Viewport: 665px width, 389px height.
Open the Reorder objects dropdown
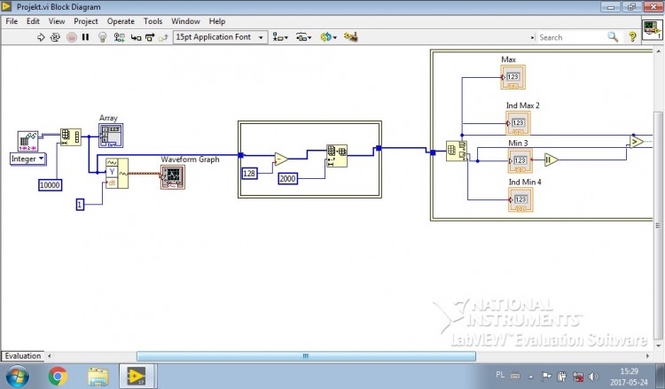click(328, 37)
